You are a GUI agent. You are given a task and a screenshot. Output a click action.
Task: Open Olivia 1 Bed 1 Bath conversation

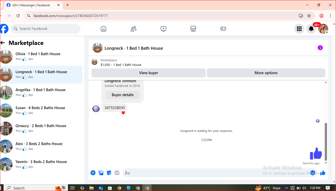point(41,56)
